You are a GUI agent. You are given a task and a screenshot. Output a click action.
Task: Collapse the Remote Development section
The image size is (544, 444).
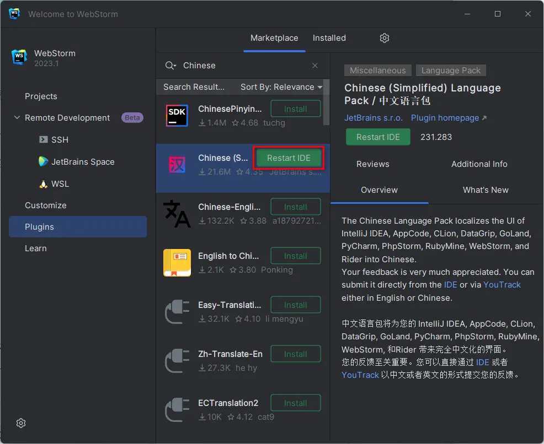tap(17, 117)
